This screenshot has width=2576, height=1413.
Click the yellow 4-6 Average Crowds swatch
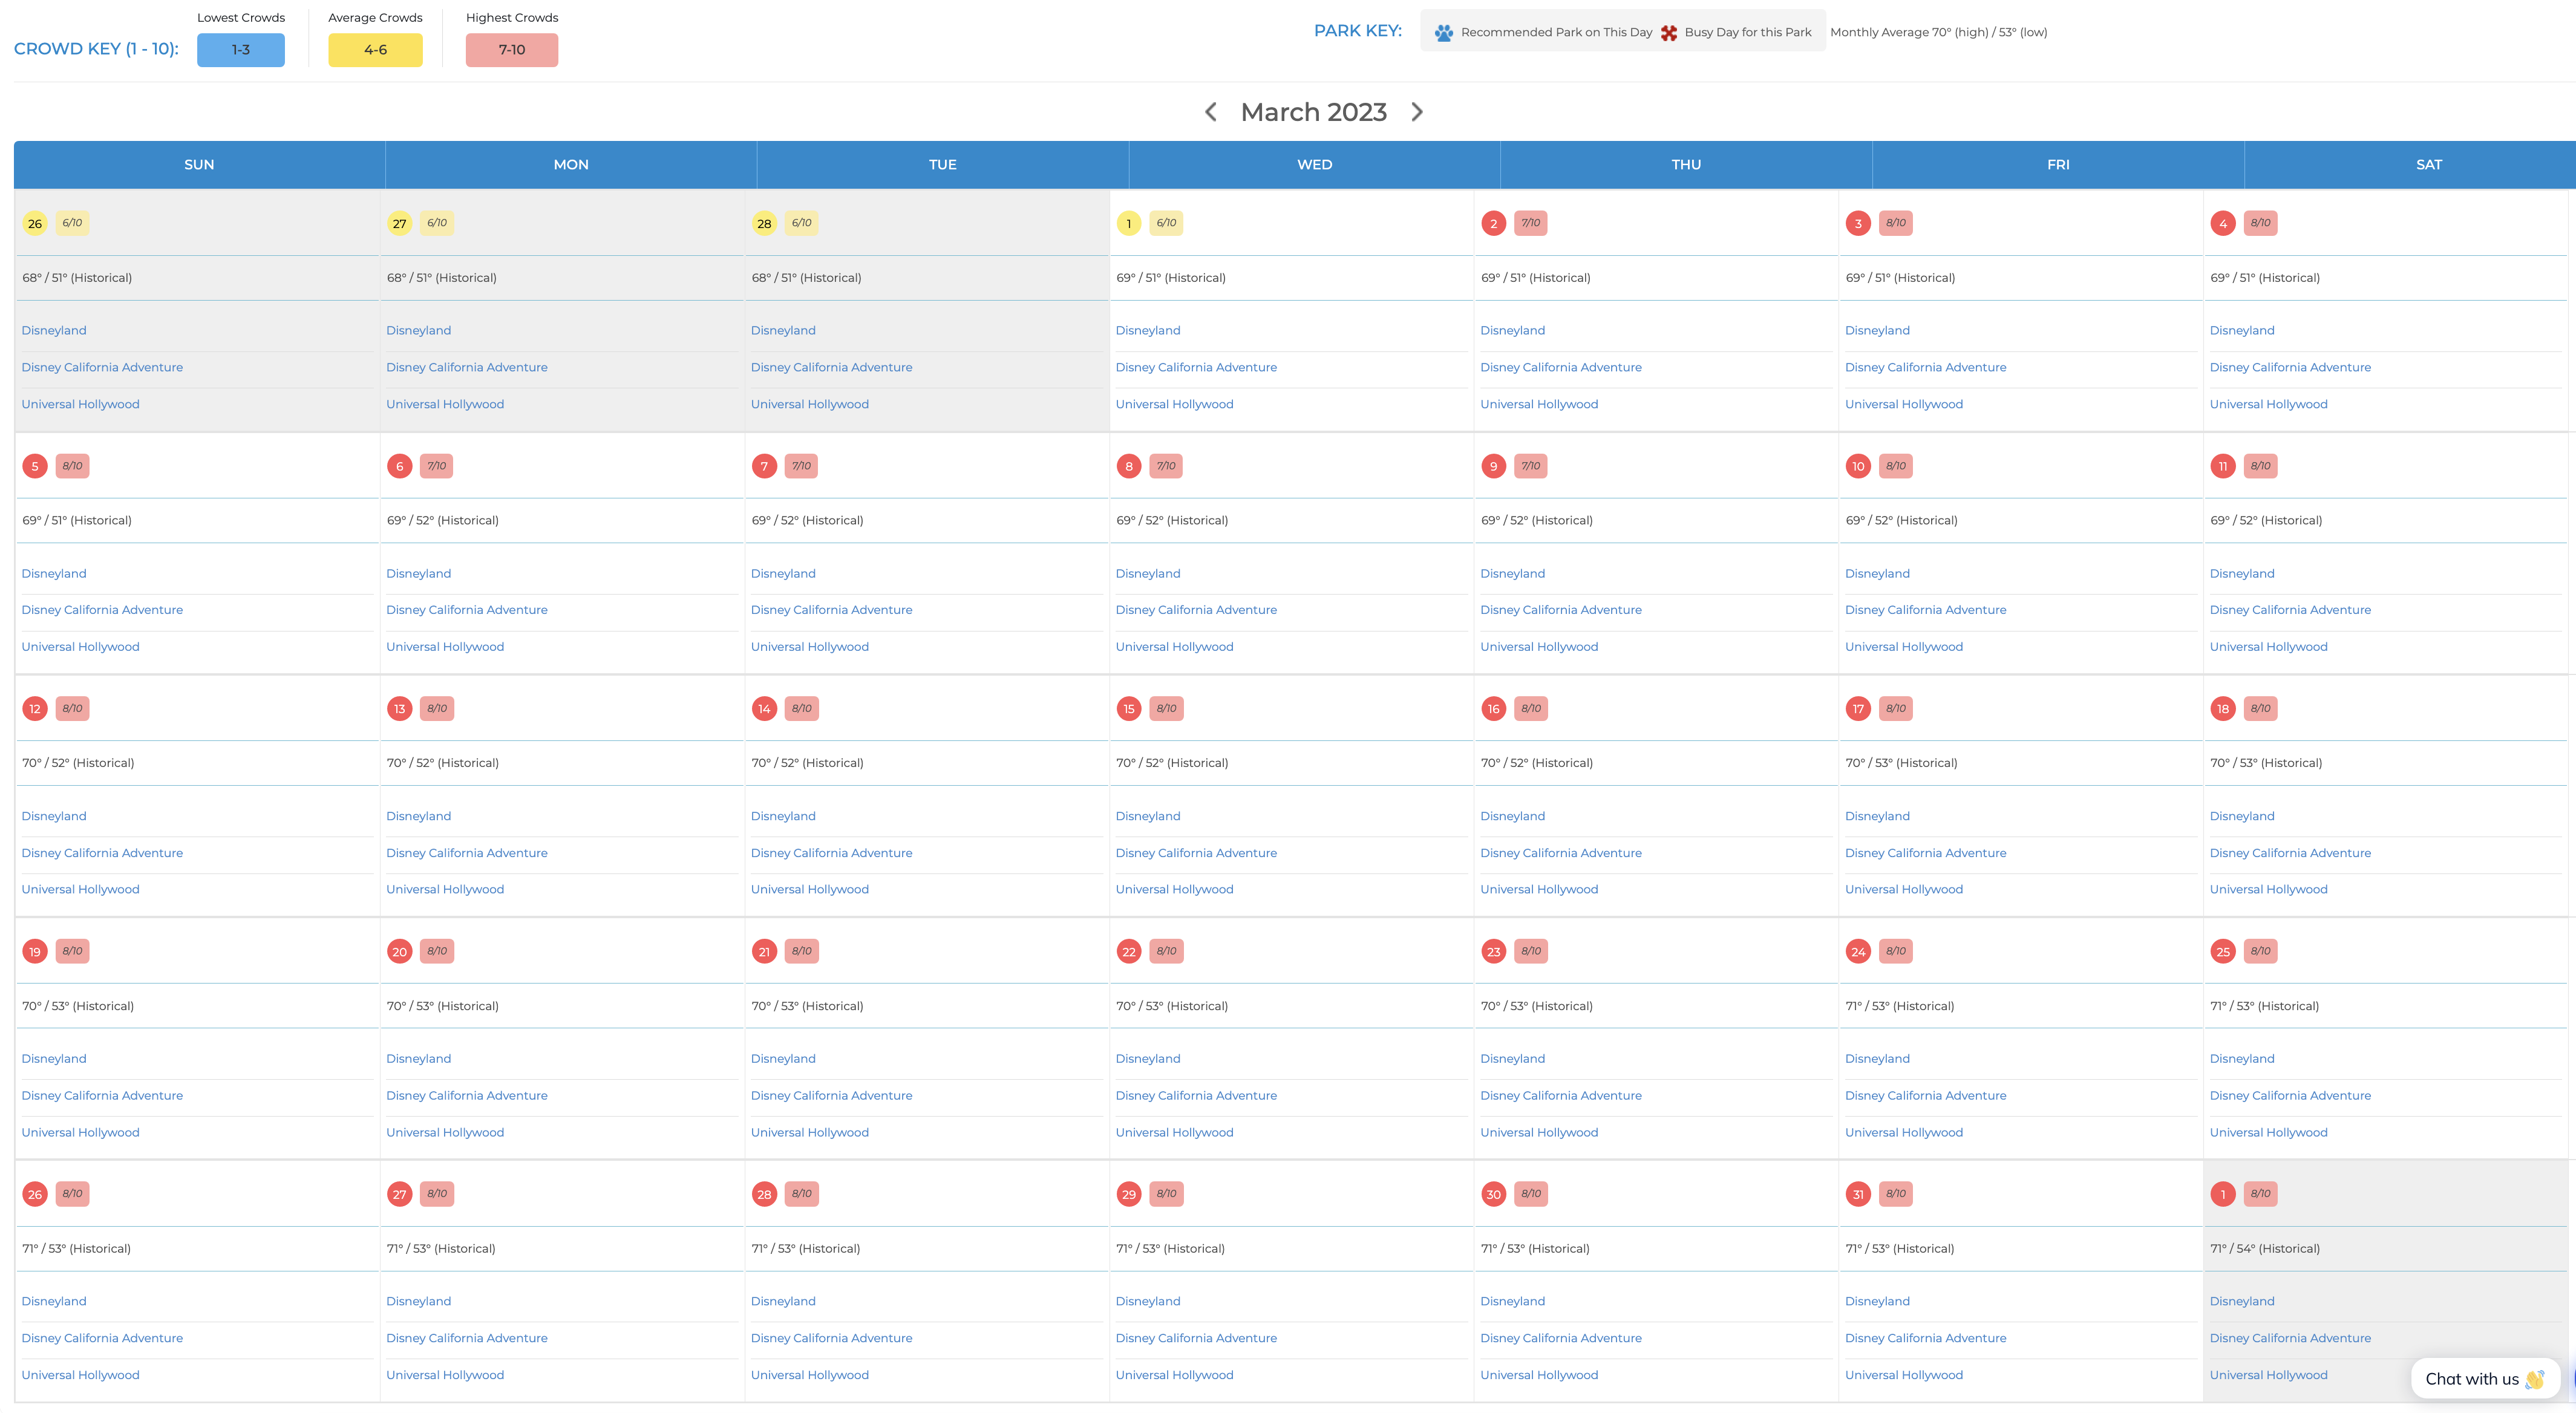pos(375,50)
